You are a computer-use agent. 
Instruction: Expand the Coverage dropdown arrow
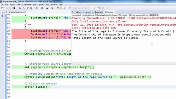click(x=50, y=8)
